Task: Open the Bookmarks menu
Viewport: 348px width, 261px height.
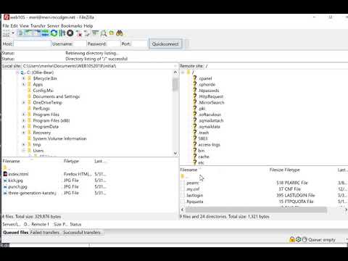Action: pos(72,25)
